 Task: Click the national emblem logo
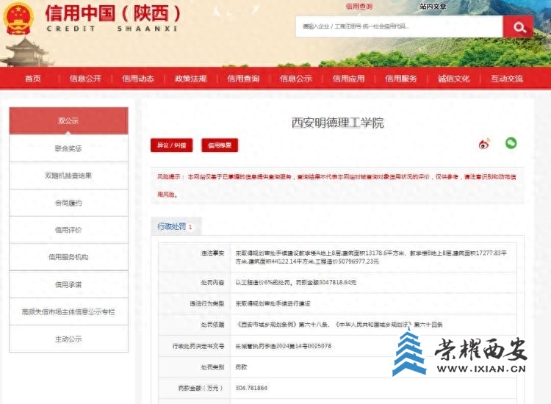coord(18,18)
